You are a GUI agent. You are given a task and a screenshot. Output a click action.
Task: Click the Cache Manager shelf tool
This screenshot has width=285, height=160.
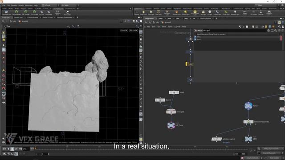click(x=16, y=13)
